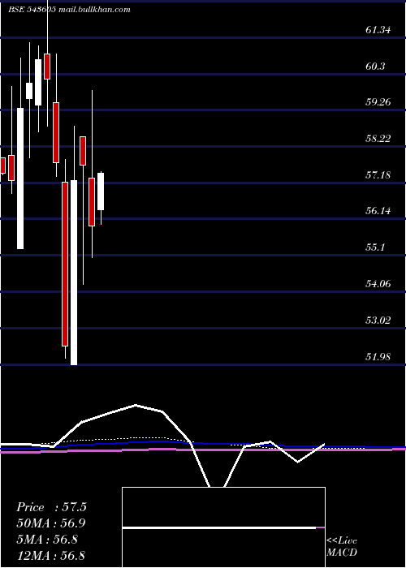Click the 51.98 price level label
406x568 pixels.
click(x=378, y=357)
